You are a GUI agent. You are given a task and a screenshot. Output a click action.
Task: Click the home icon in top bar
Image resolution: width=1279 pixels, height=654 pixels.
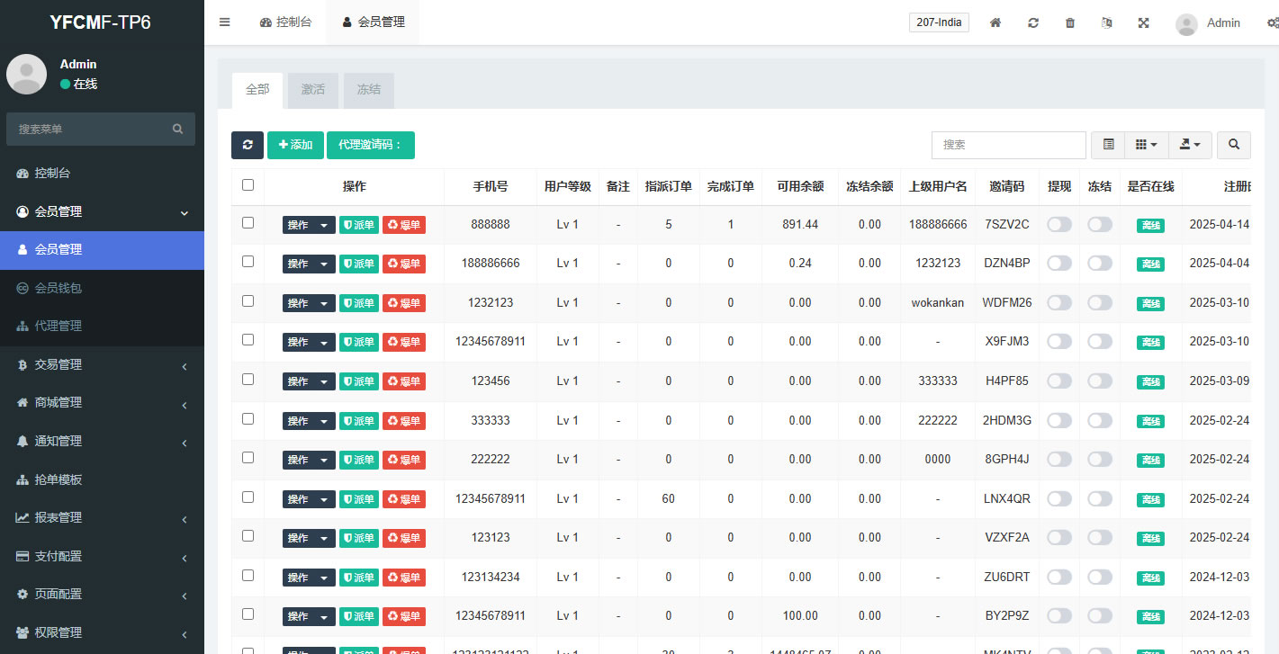995,22
